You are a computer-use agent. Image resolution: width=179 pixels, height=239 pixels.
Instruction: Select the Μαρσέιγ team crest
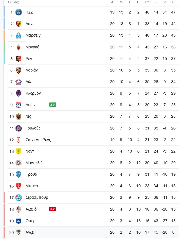pyautogui.click(x=19, y=35)
